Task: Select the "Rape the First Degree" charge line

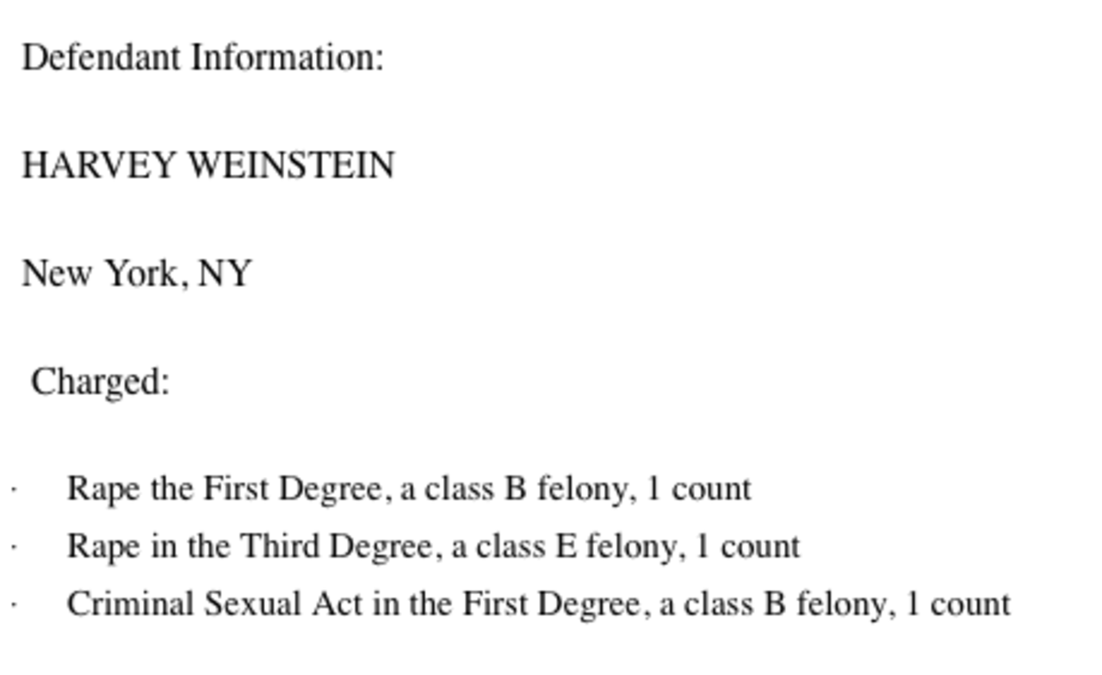Action: click(x=409, y=489)
